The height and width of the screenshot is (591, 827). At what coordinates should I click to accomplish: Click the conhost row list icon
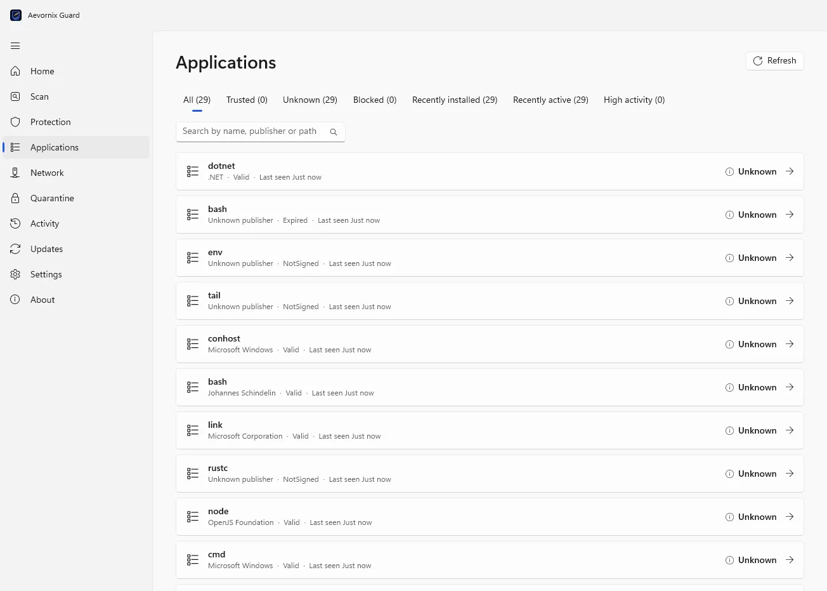193,344
